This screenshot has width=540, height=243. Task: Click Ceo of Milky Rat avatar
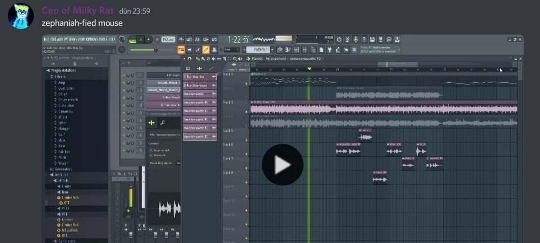coord(21,16)
